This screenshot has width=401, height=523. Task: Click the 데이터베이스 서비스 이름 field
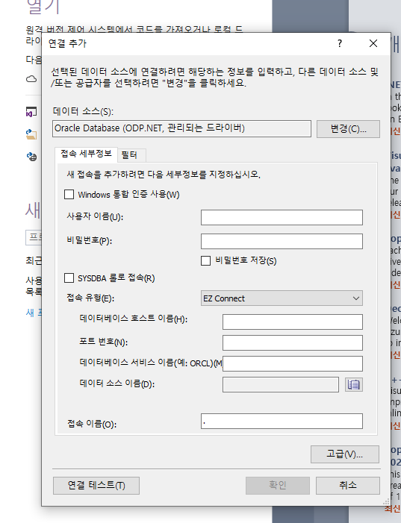pos(293,363)
